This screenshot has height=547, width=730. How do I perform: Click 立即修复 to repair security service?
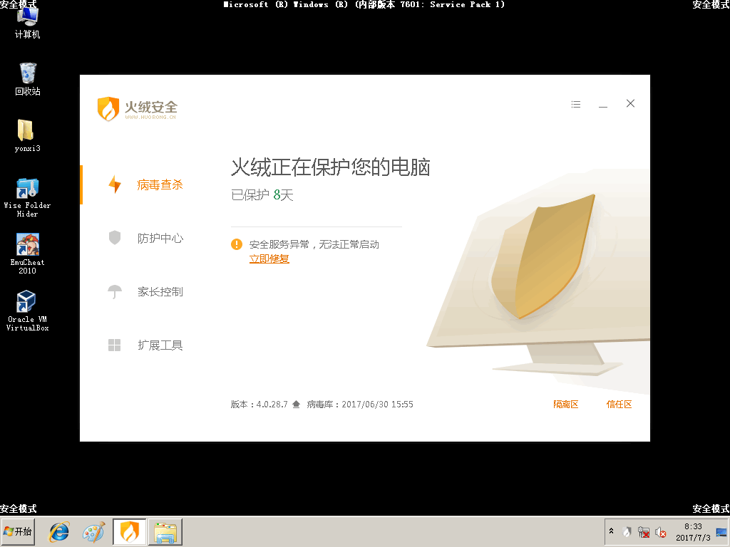click(269, 259)
